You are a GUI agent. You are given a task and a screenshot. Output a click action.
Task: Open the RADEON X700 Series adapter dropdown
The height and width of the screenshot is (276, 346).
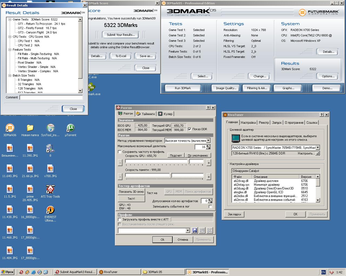click(318, 147)
